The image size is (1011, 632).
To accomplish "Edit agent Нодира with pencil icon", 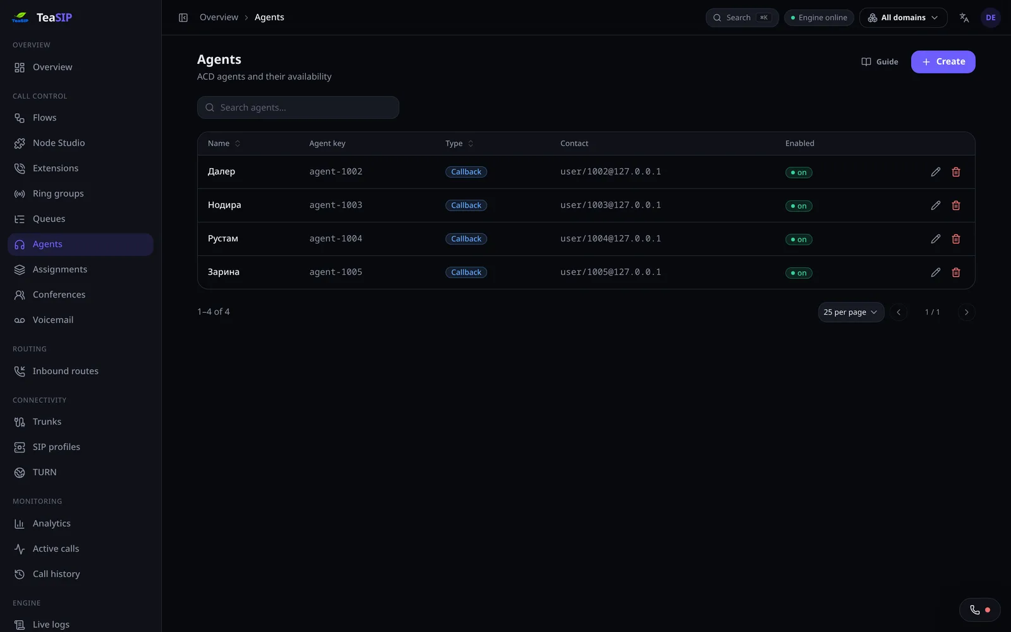I will 936,205.
